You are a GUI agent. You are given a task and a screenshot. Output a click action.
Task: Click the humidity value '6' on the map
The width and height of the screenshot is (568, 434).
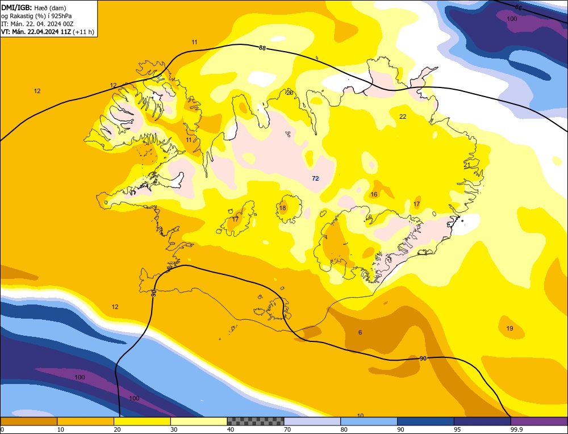point(360,332)
